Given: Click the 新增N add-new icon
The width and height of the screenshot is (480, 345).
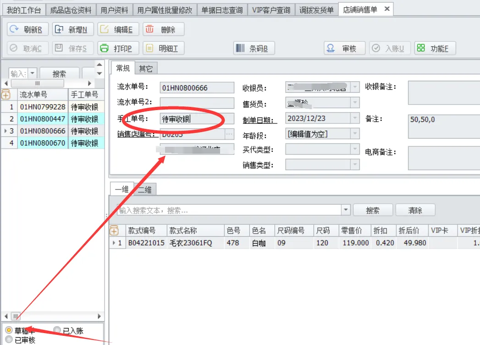Looking at the screenshot, I should coord(59,29).
